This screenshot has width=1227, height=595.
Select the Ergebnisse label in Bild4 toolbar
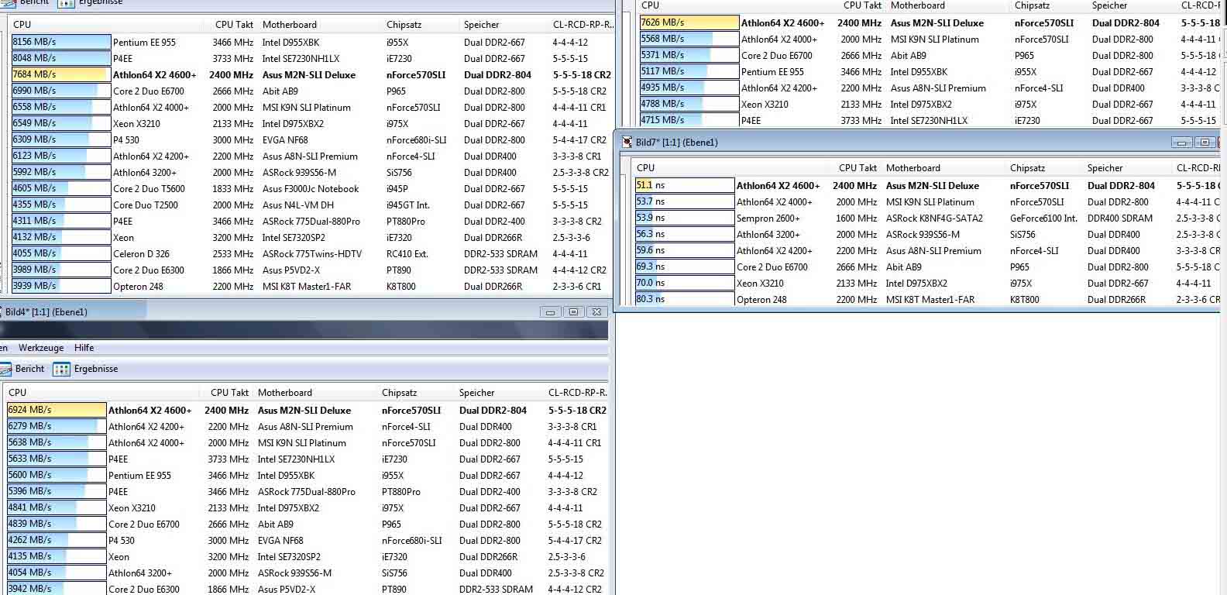96,369
